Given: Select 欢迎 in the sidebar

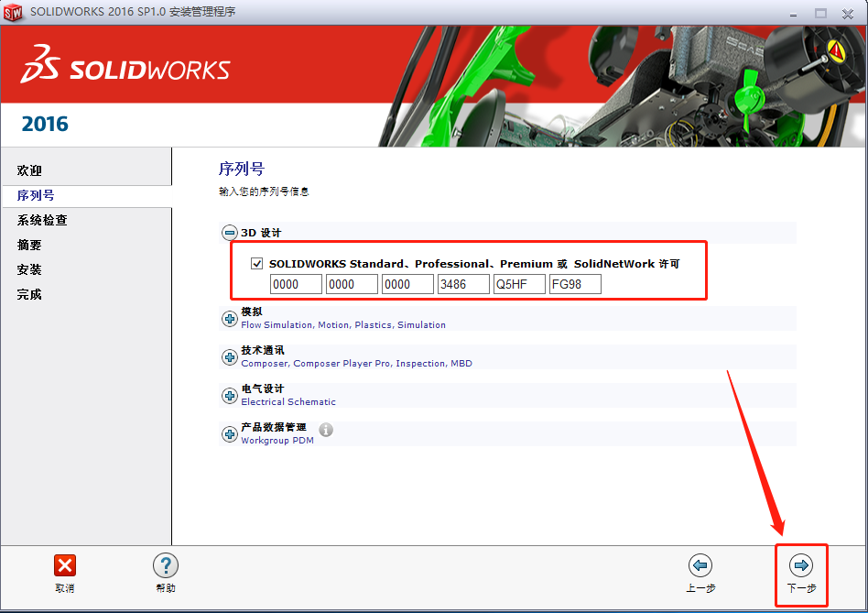Looking at the screenshot, I should tap(29, 170).
